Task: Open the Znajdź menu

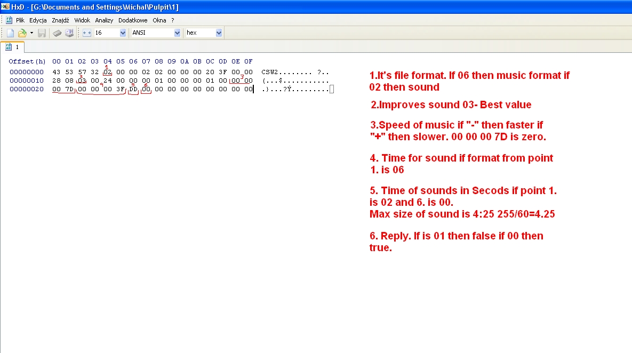Action: click(x=60, y=20)
